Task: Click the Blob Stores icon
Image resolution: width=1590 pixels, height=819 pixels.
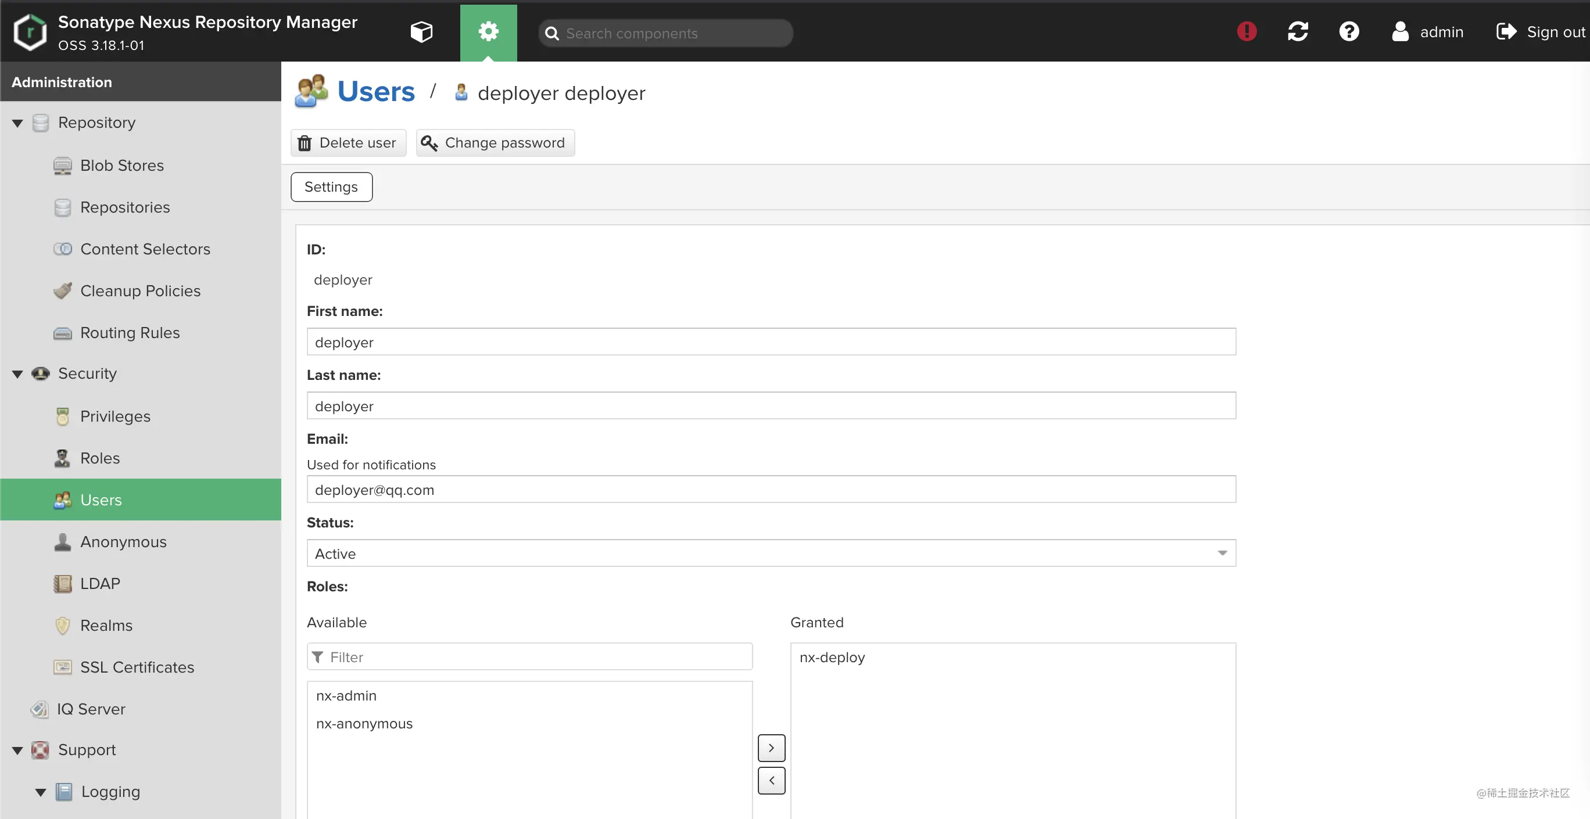Action: 62,166
